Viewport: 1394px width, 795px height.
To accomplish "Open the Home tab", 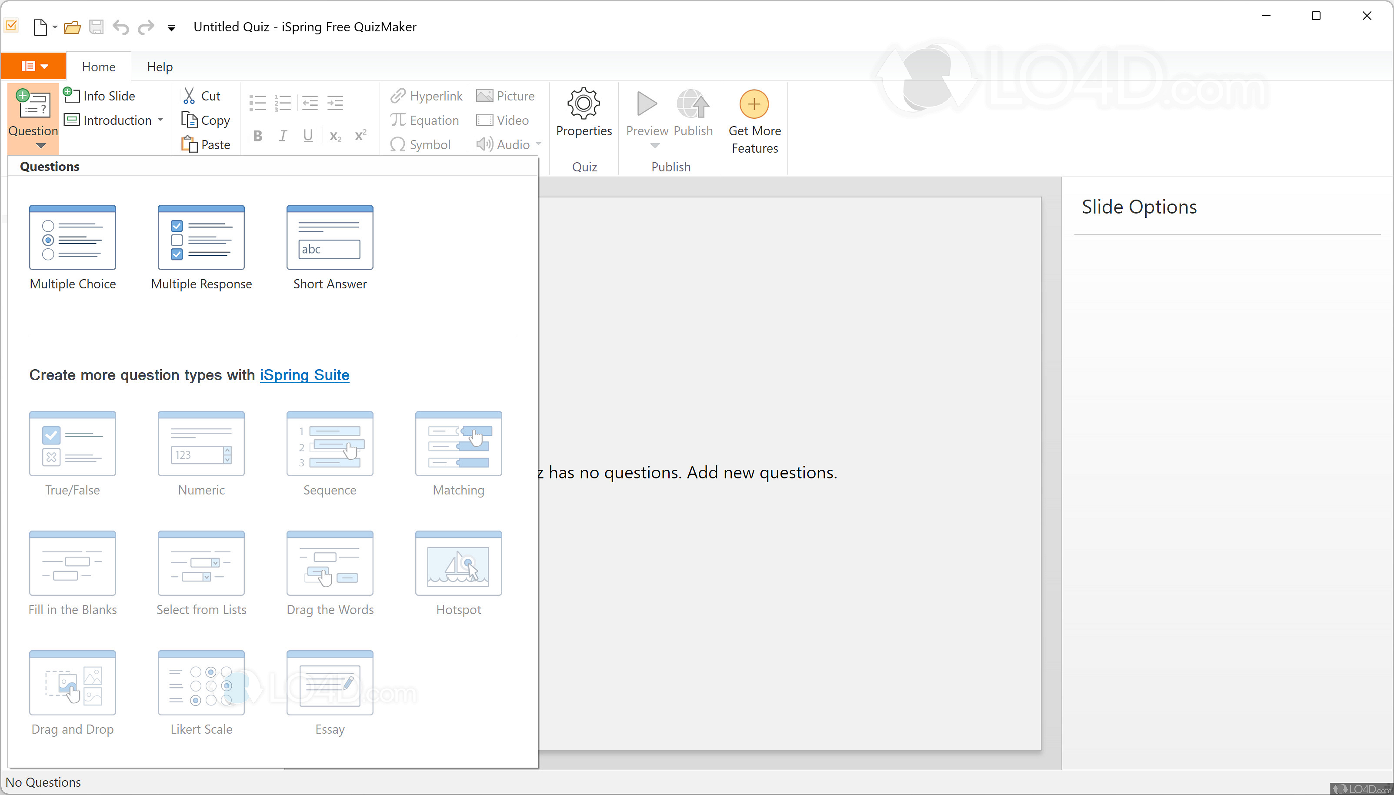I will 98,66.
